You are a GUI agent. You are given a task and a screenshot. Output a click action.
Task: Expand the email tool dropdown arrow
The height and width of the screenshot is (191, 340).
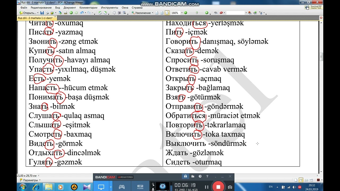(x=56, y=13)
